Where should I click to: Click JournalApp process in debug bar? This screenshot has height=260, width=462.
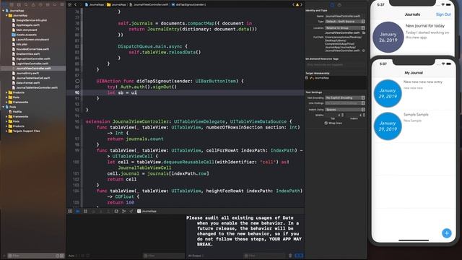pos(147,212)
